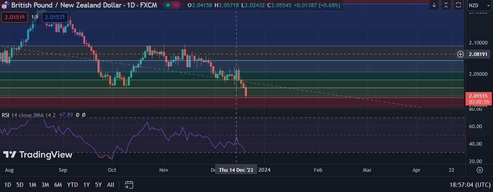The image size is (493, 192).
Task: Open the go to date calendar icon
Action: [129, 184]
